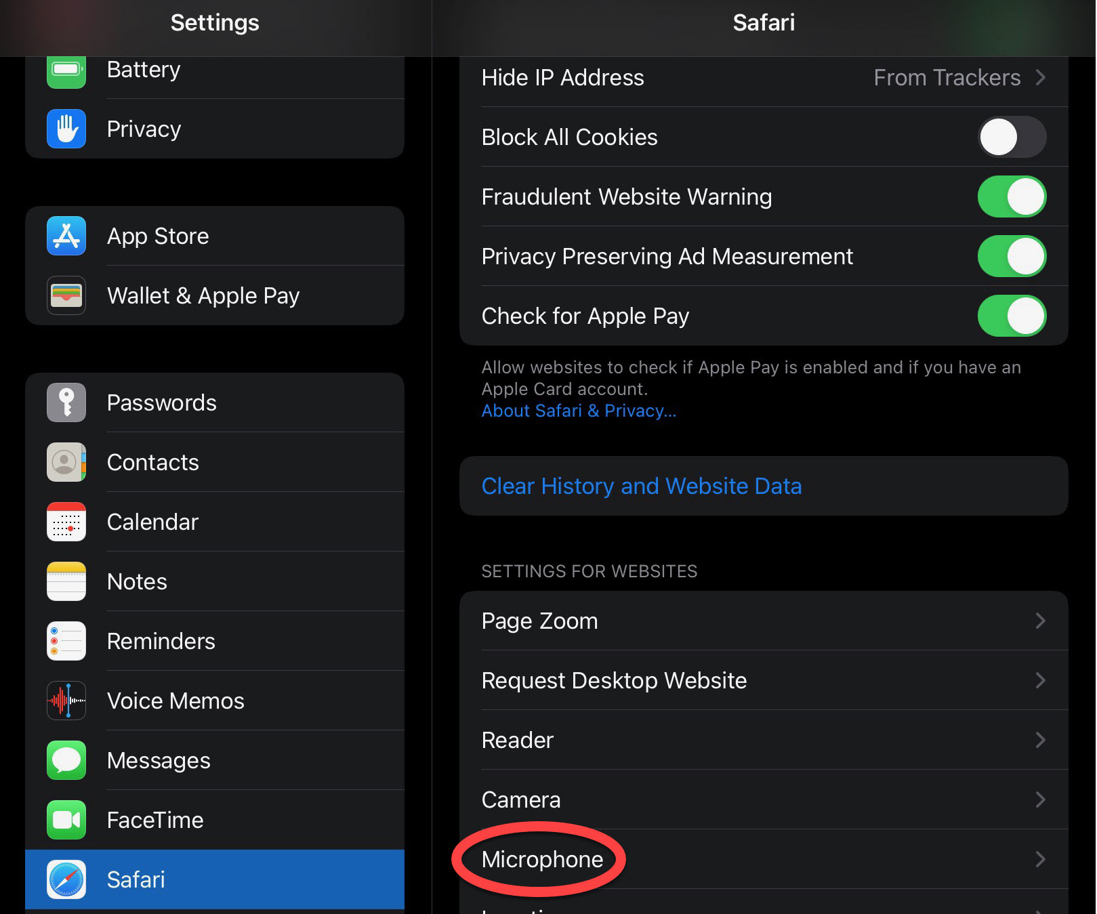The image size is (1097, 914).
Task: Open FaceTime settings via its icon
Action: coord(66,820)
